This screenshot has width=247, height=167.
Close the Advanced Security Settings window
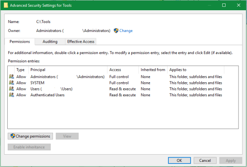tap(238, 5)
